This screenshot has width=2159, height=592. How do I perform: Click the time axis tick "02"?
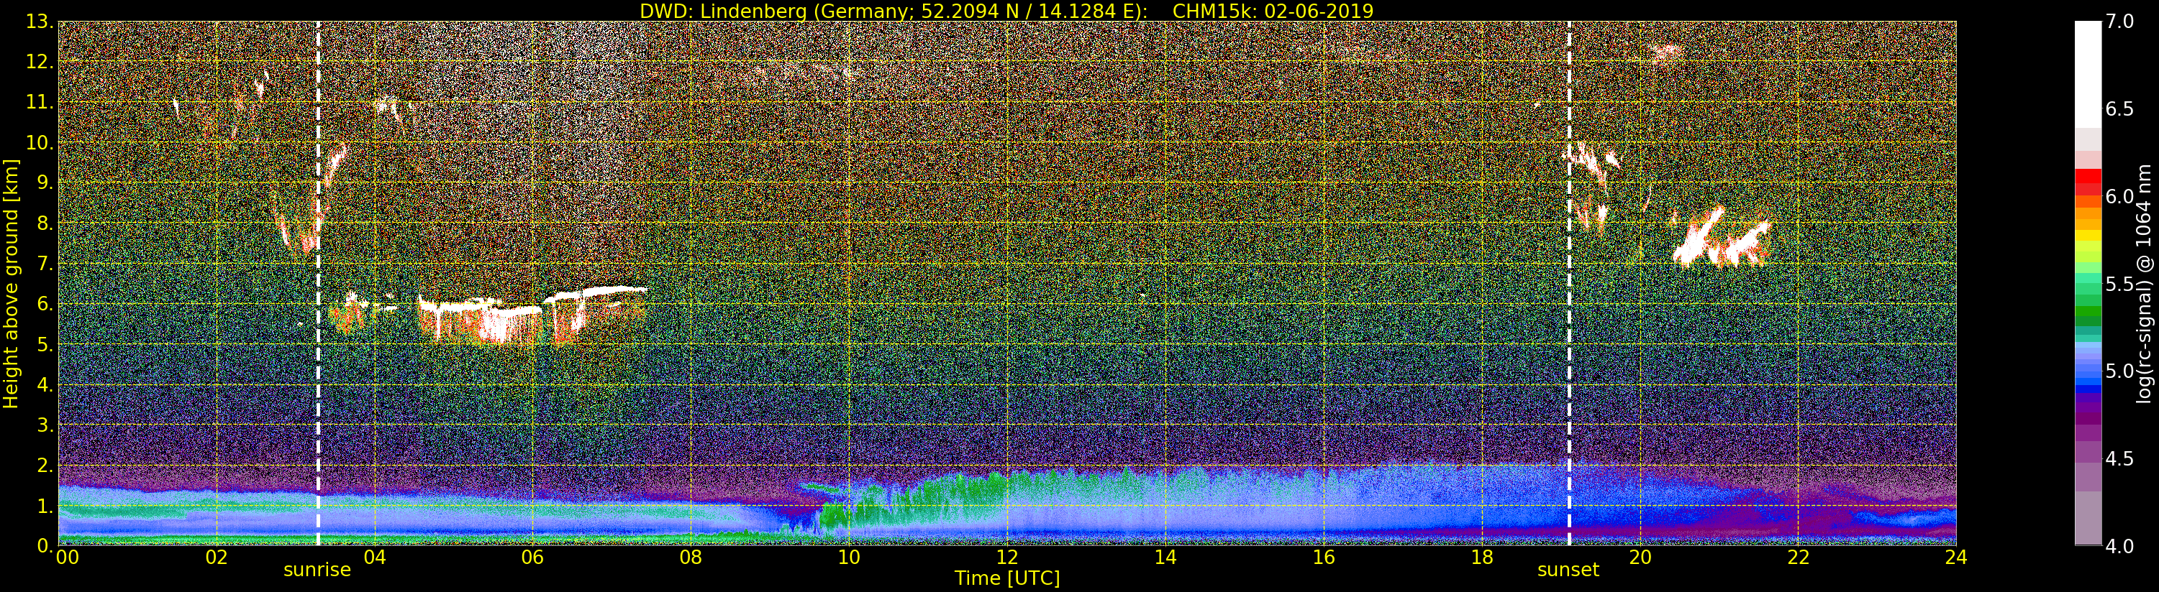(217, 558)
